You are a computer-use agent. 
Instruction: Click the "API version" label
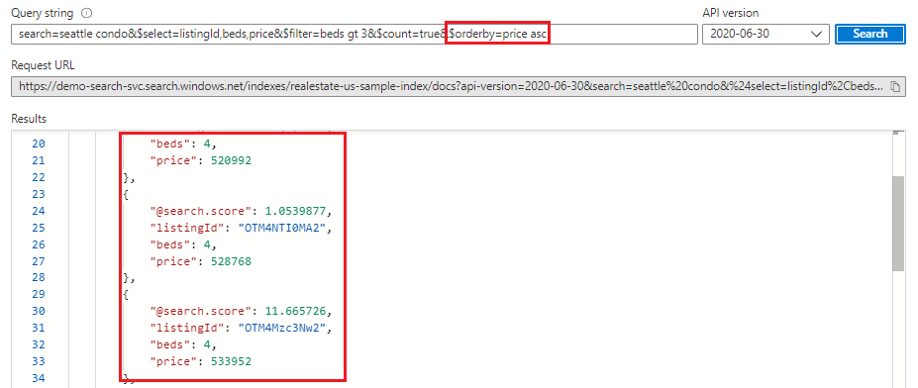point(731,13)
